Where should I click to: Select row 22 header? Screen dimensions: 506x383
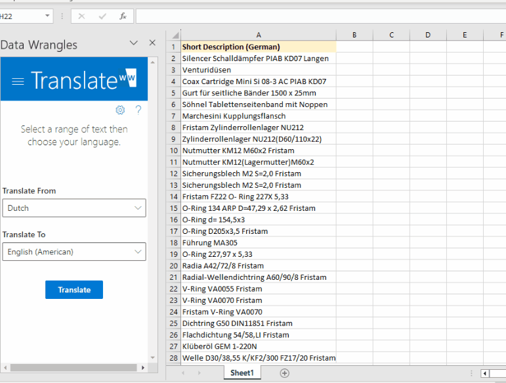coord(174,288)
